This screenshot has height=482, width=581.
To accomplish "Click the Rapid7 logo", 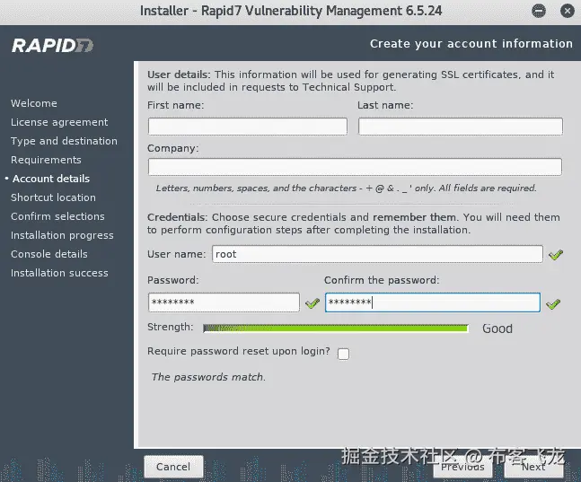I will (x=52, y=46).
